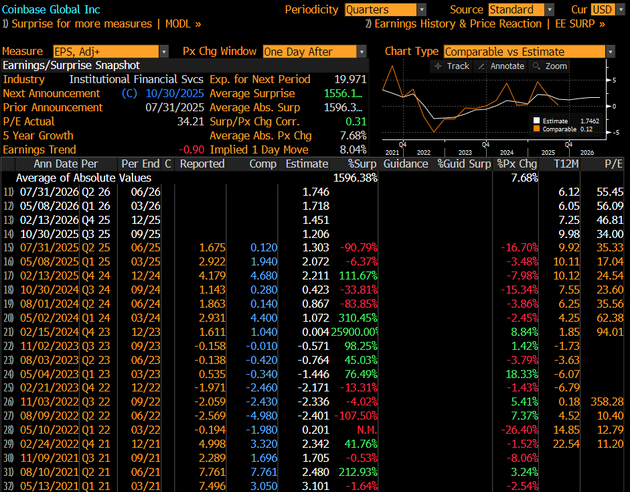
Task: Click the white Estimate legend swatch
Action: click(x=536, y=121)
